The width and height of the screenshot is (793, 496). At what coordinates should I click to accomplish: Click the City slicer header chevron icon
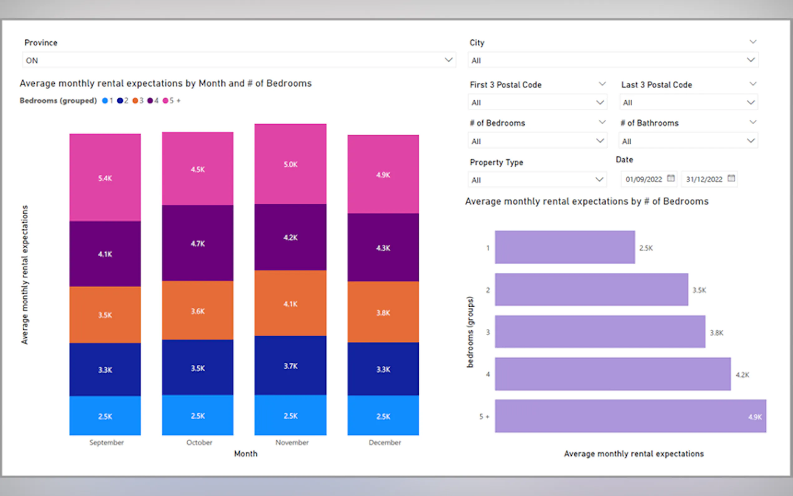[x=753, y=42]
